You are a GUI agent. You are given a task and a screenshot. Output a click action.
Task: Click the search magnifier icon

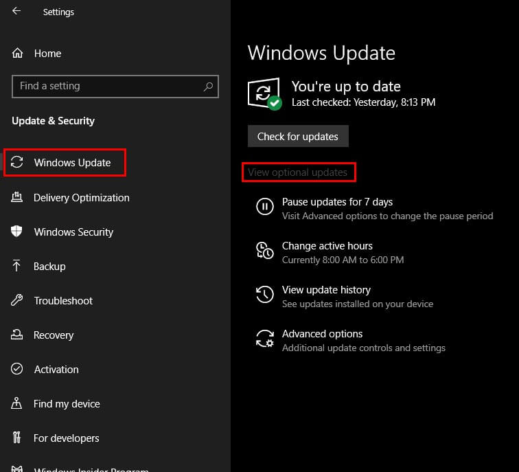point(208,87)
